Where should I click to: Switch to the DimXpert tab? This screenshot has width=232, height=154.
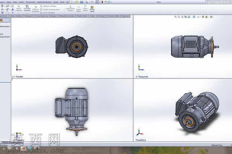click(x=101, y=16)
